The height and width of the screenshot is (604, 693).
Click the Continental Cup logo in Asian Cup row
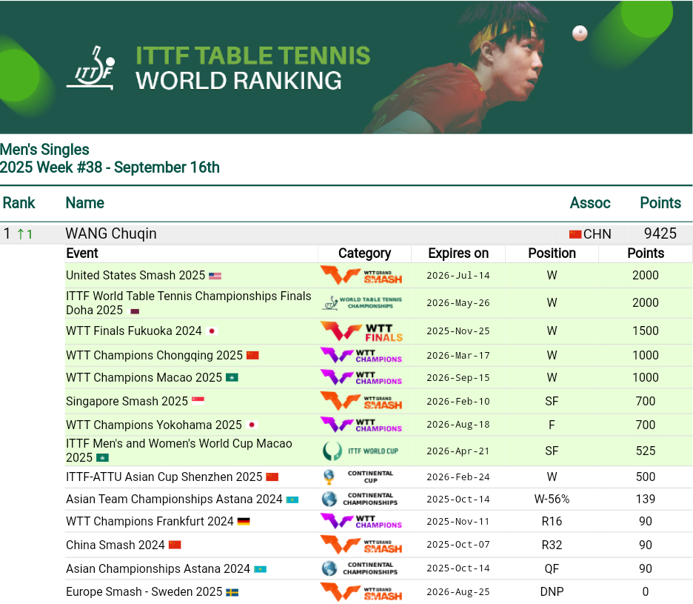[359, 477]
